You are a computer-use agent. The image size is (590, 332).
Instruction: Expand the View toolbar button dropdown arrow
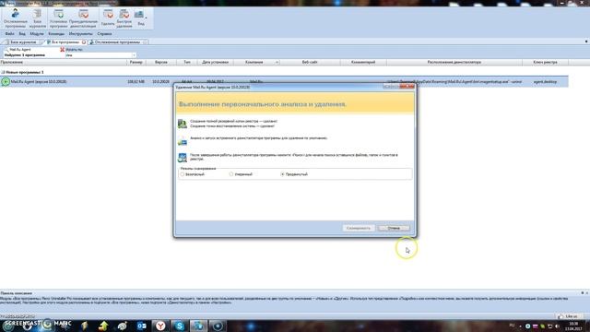(x=147, y=18)
